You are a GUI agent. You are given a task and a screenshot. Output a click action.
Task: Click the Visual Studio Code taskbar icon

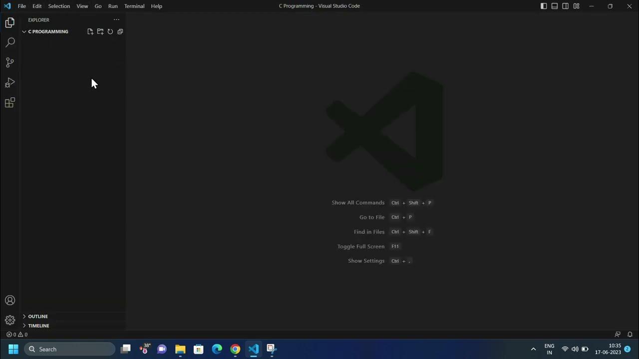coord(254,349)
